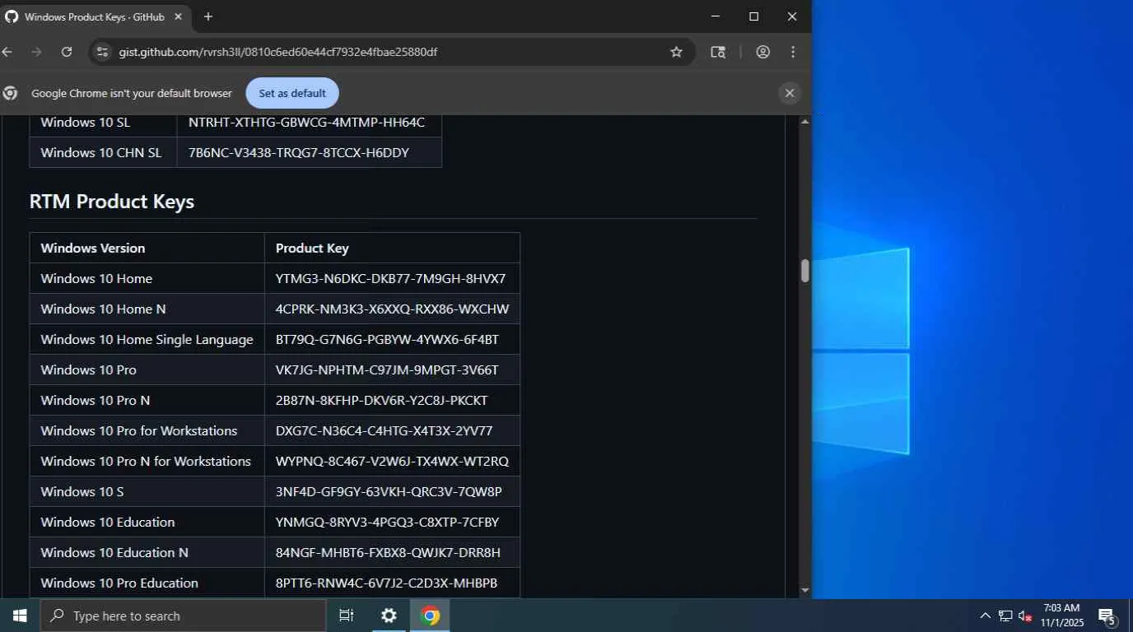
Task: Click the RTM Product Keys heading
Action: [x=112, y=202]
